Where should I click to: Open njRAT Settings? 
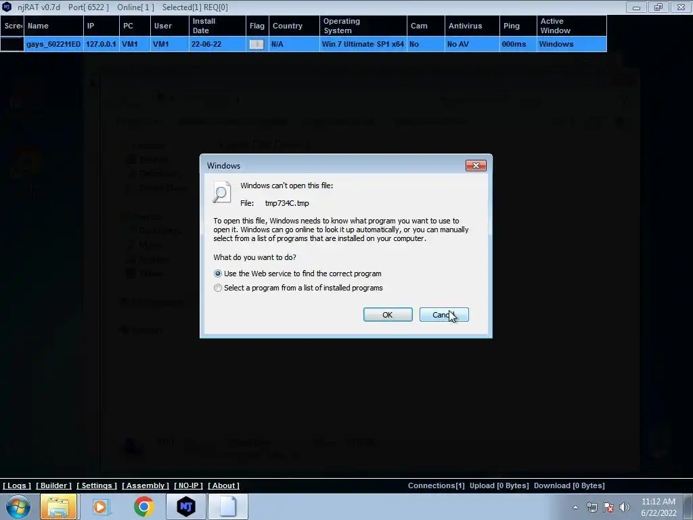point(96,485)
